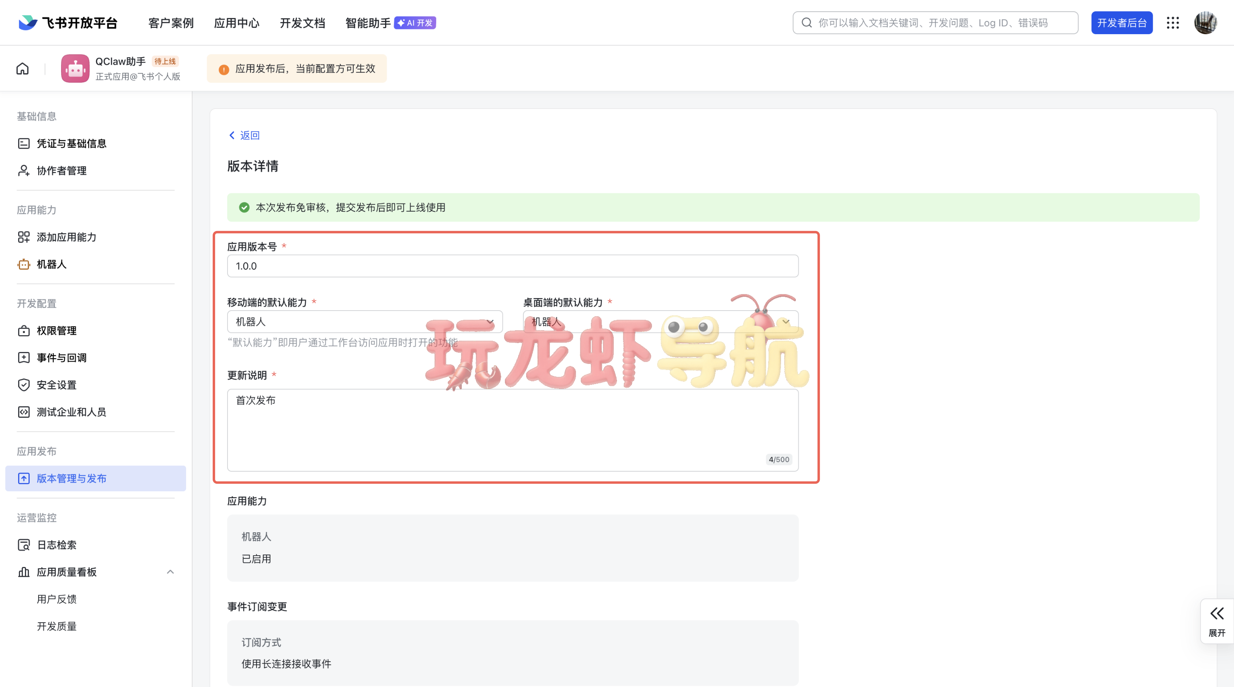Click the double-chevron 展开 panel icon
Viewport: 1234px width, 687px height.
(x=1217, y=613)
